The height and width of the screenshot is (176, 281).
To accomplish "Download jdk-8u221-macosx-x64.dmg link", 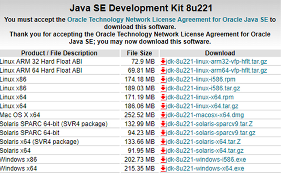I will point(205,115).
